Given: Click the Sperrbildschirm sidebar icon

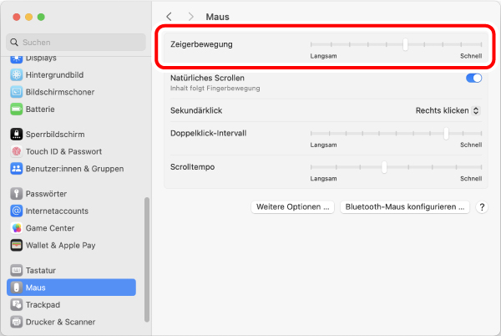Looking at the screenshot, I should pyautogui.click(x=17, y=134).
